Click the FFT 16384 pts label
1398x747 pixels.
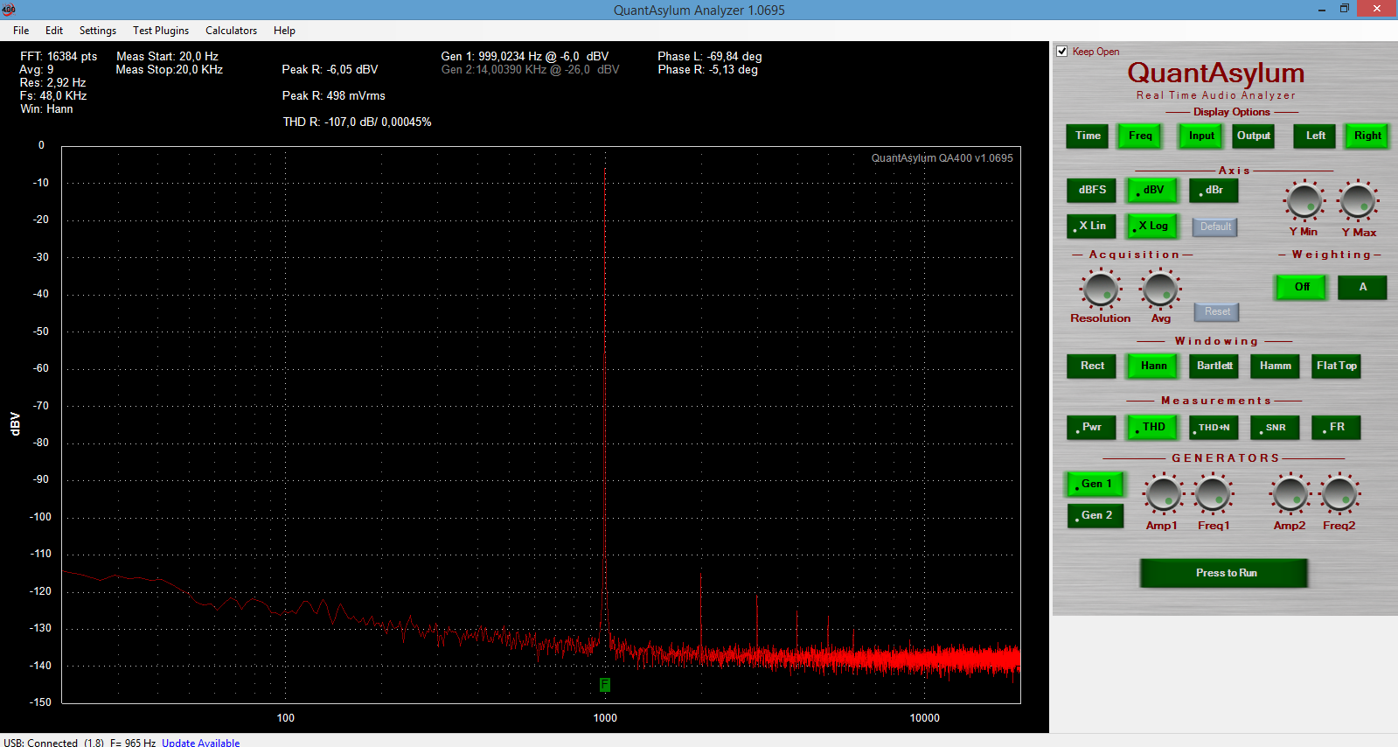tap(59, 56)
